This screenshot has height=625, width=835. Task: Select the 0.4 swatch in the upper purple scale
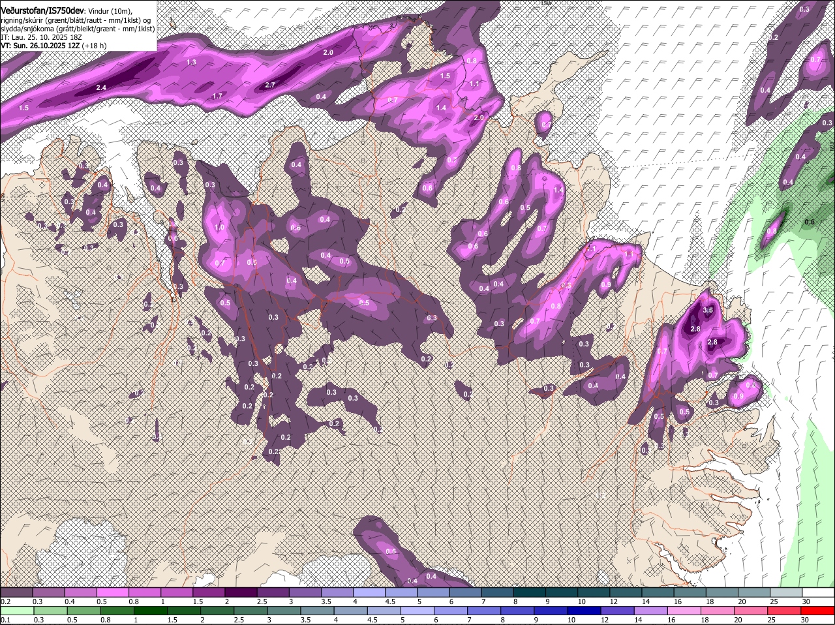click(x=80, y=592)
